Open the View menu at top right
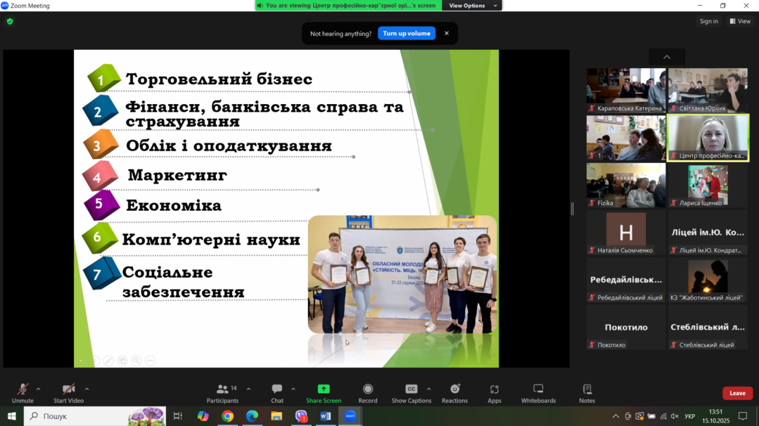 740,21
